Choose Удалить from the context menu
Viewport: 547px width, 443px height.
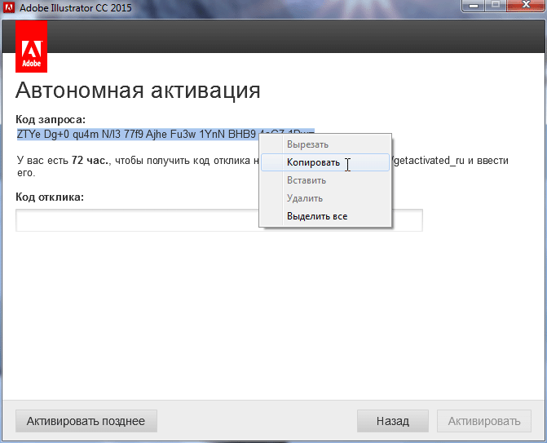[x=325, y=198]
